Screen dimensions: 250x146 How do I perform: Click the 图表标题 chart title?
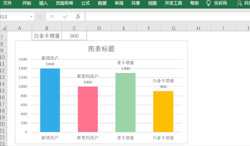click(x=101, y=49)
